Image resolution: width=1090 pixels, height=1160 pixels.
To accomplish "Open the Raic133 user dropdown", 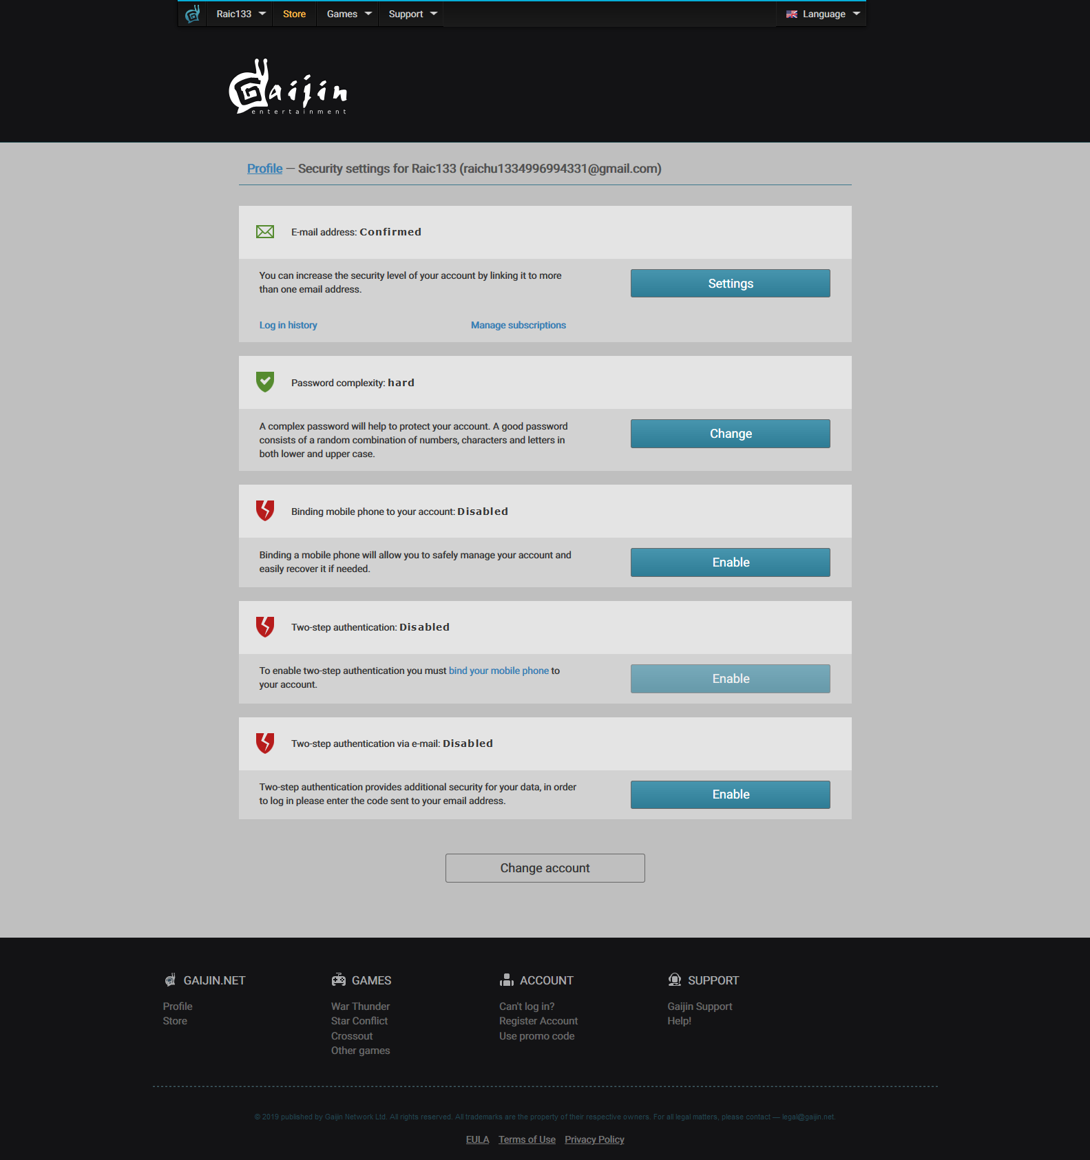I will tap(240, 14).
